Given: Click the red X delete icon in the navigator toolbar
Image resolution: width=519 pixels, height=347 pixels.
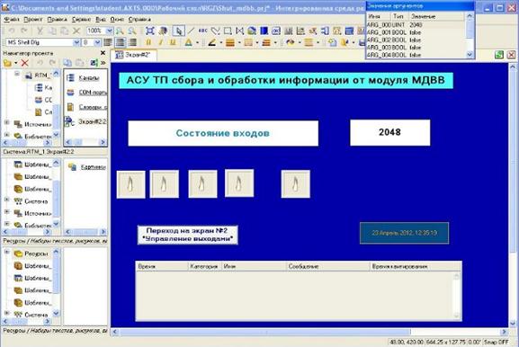Looking at the screenshot, I should pyautogui.click(x=25, y=63).
